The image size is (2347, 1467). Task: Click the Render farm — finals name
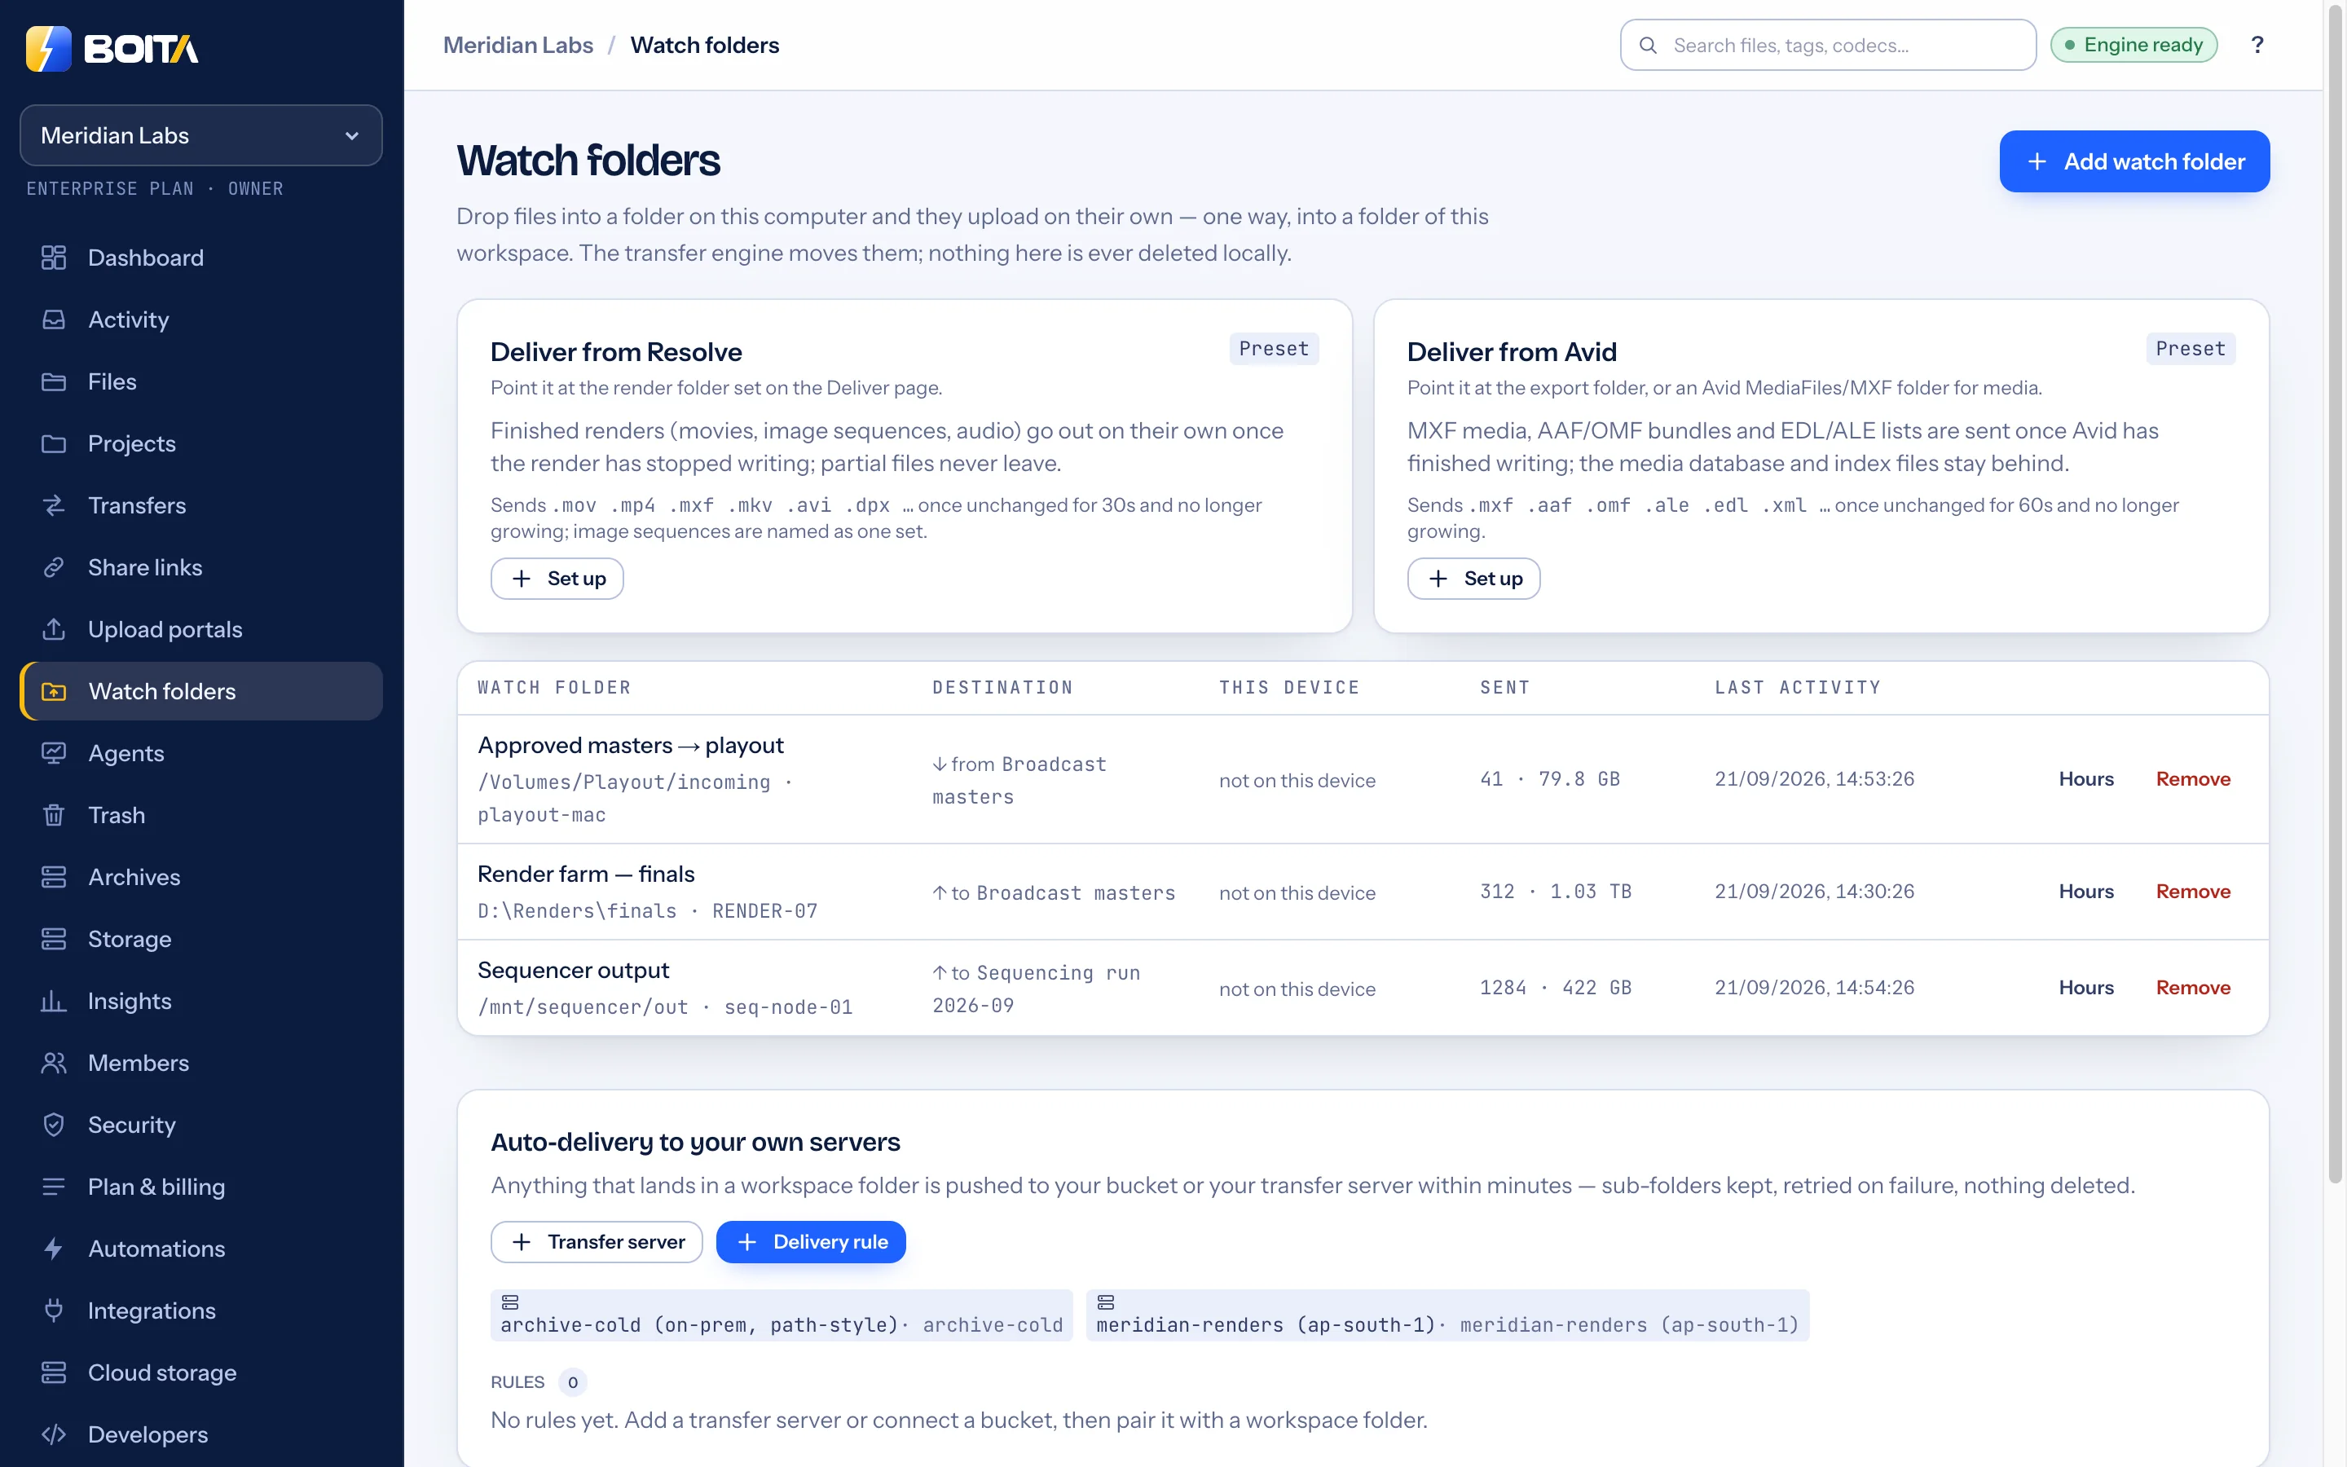coord(586,874)
